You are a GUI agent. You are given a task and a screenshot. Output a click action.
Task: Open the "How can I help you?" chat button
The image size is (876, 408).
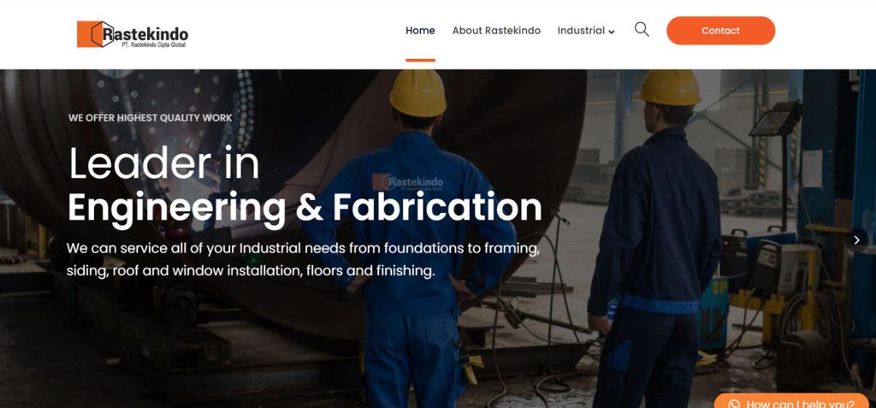click(791, 401)
